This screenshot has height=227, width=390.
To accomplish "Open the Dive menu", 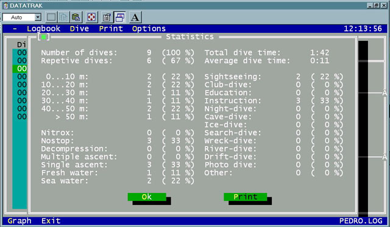I will (x=79, y=29).
